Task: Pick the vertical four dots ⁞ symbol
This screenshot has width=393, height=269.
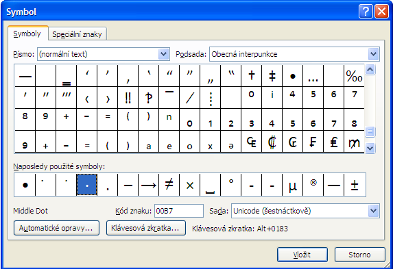Action: click(x=211, y=98)
